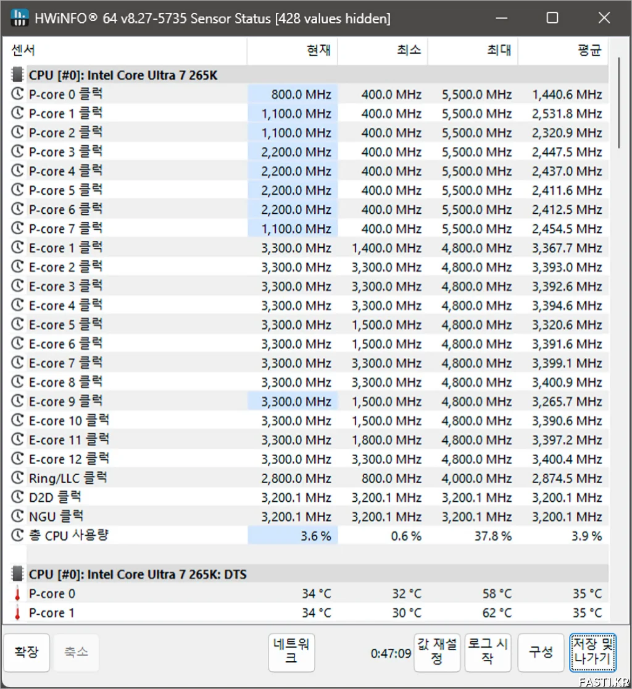This screenshot has width=632, height=689.
Task: Select the Intel Core Ultra 7 265K: DTS header row
Action: pos(309,574)
